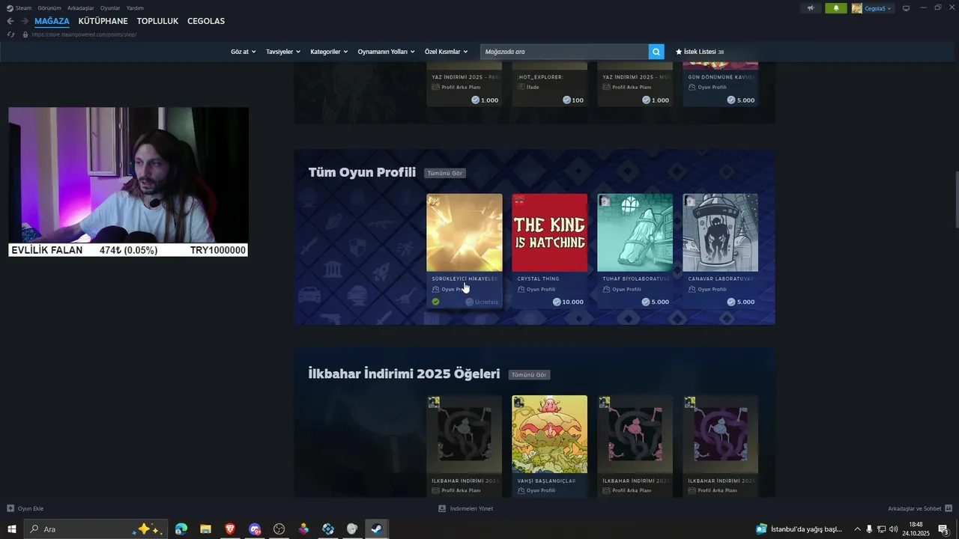Open File Explorer from the taskbar

[205, 529]
